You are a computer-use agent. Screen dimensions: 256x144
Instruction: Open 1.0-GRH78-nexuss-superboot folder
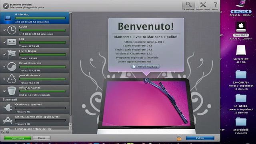(241, 74)
